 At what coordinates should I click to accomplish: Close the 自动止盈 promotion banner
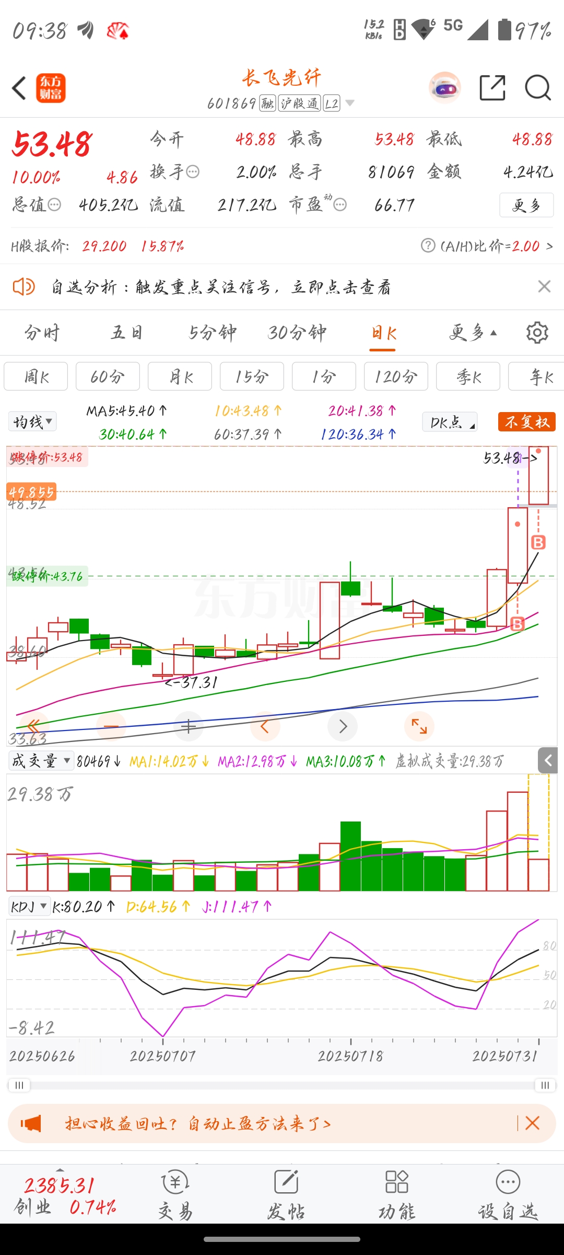(x=532, y=1123)
